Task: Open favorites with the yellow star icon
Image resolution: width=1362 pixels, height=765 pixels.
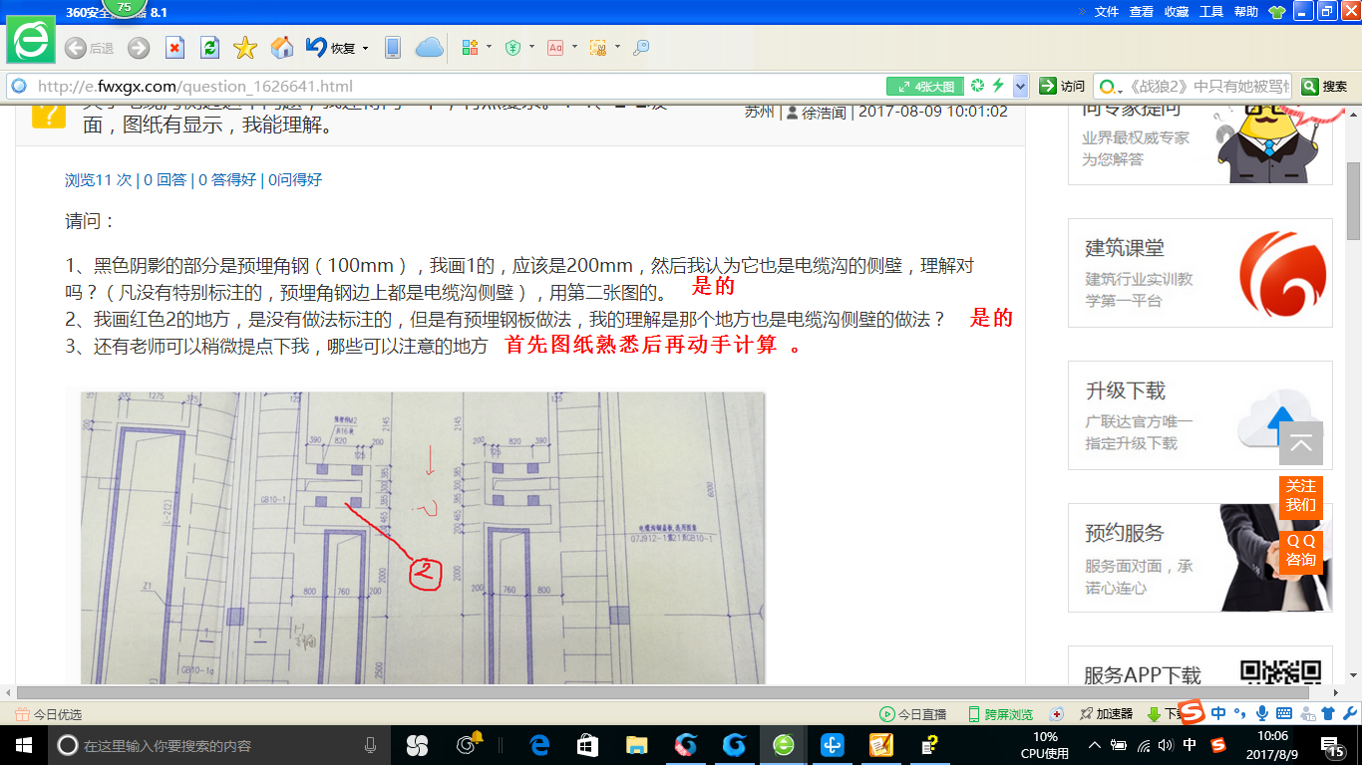Action: 245,48
